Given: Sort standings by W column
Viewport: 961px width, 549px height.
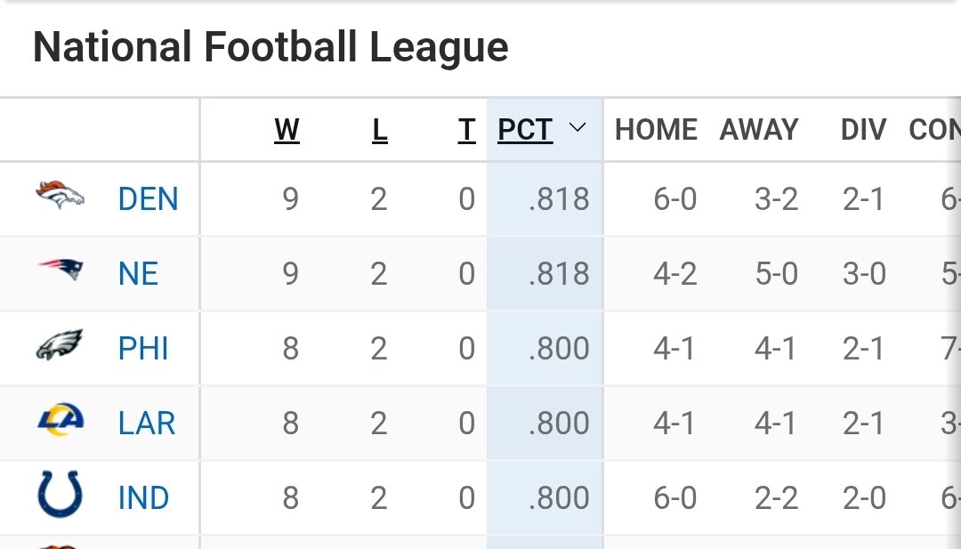Looking at the screenshot, I should point(287,130).
